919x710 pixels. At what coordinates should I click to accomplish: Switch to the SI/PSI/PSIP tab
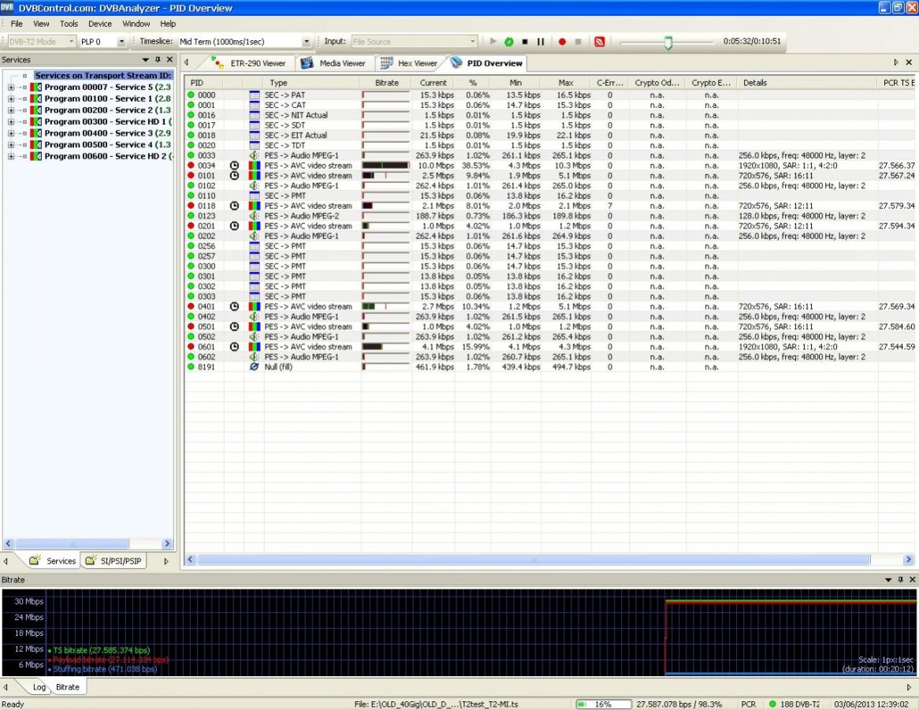[119, 561]
